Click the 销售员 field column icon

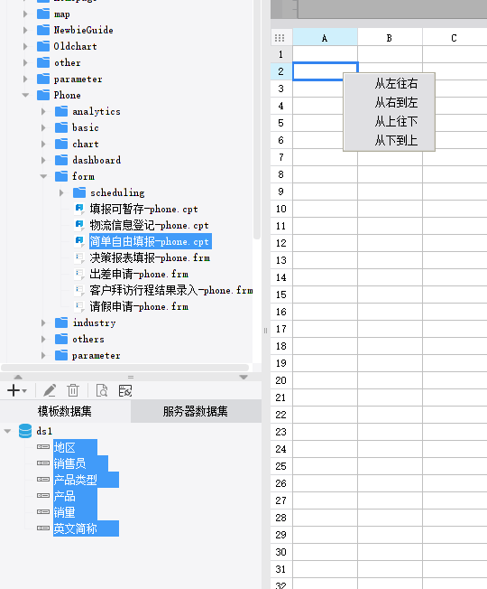coord(43,463)
